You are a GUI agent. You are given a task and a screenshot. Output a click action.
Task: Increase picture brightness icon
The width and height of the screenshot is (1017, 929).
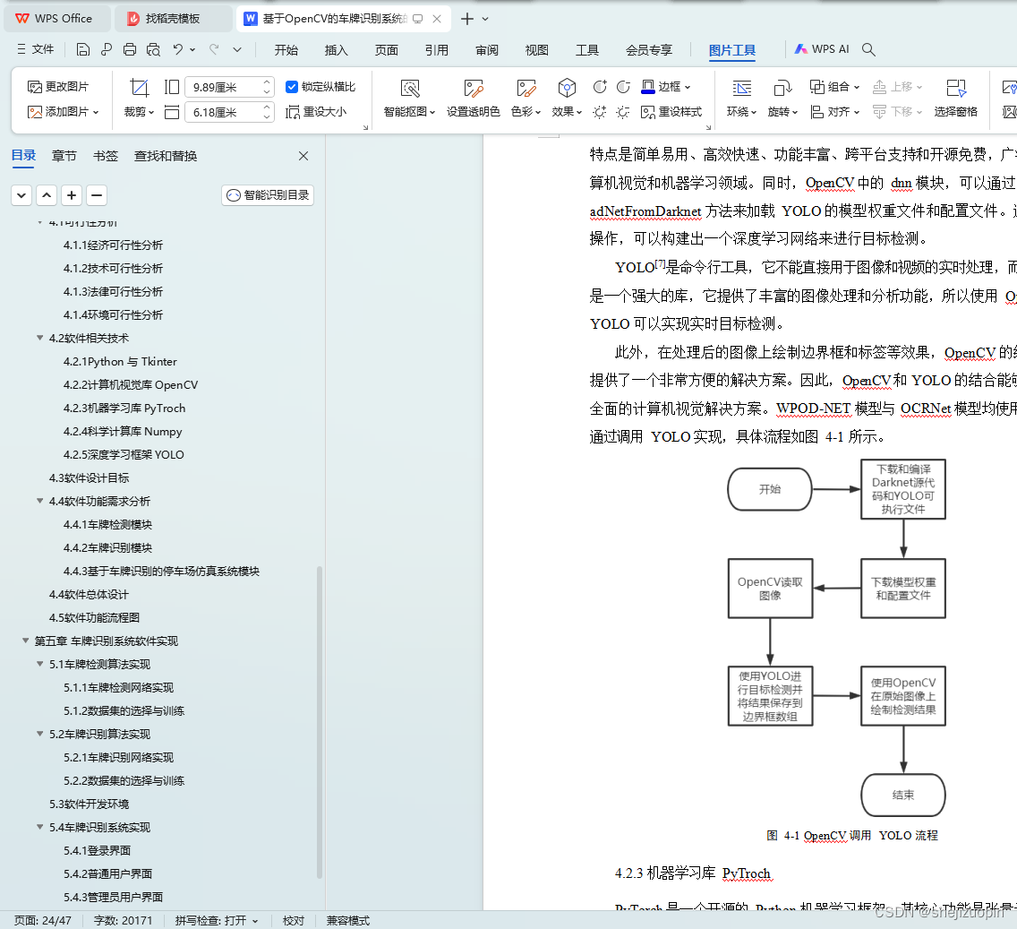click(600, 112)
